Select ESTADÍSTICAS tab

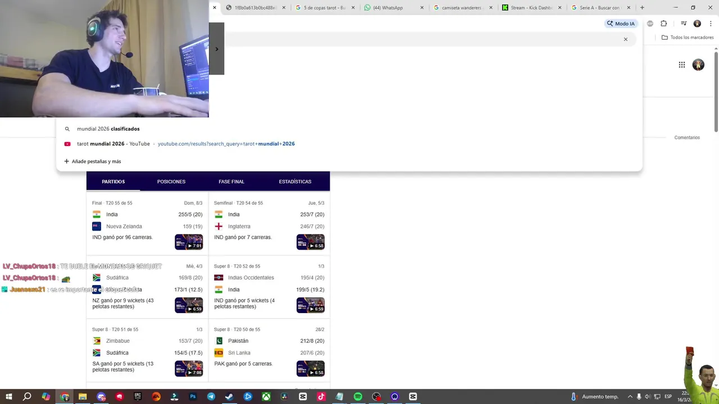click(x=295, y=182)
